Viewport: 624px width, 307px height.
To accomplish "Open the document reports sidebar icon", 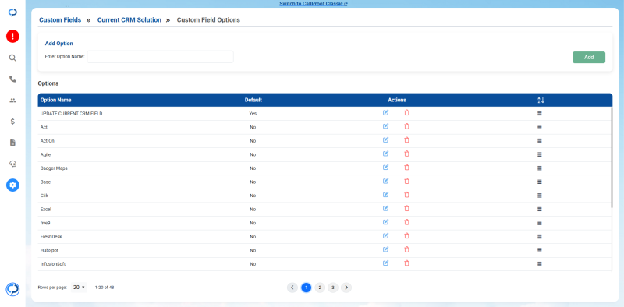I will pos(12,143).
